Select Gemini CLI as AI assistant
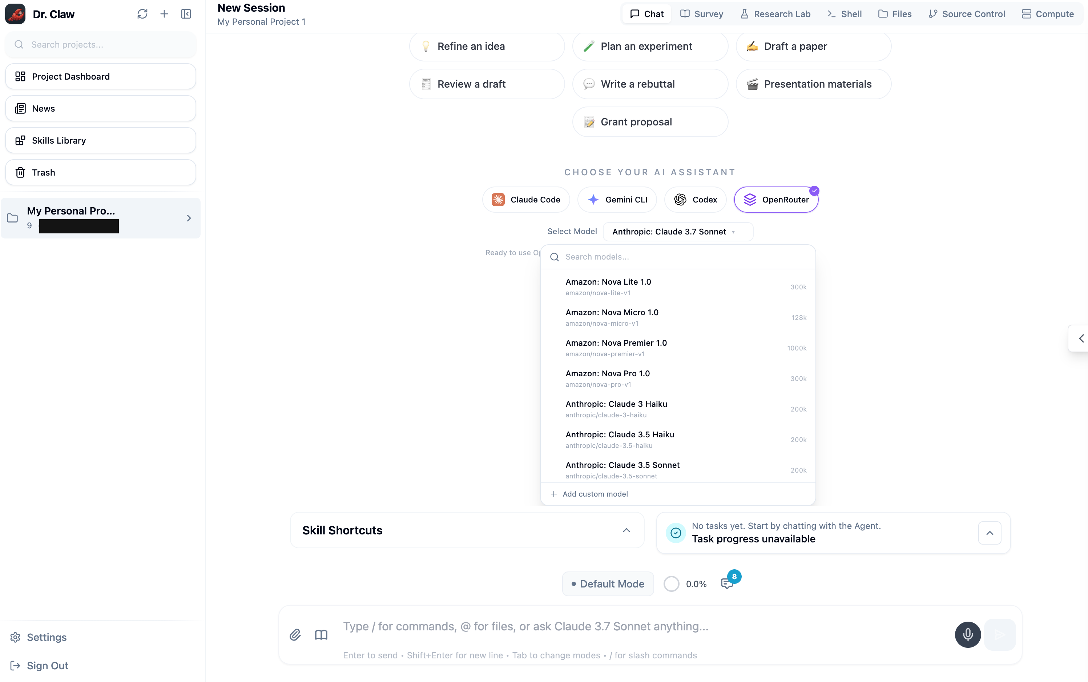1088x682 pixels. [x=617, y=199]
